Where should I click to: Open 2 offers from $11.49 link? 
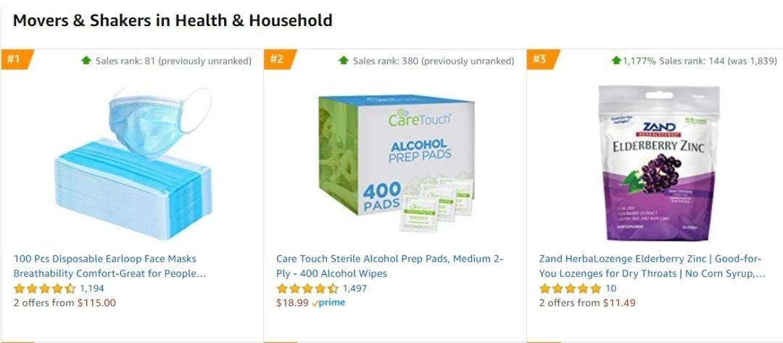tap(587, 302)
